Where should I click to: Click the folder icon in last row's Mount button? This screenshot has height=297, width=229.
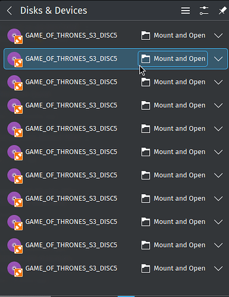[146, 268]
